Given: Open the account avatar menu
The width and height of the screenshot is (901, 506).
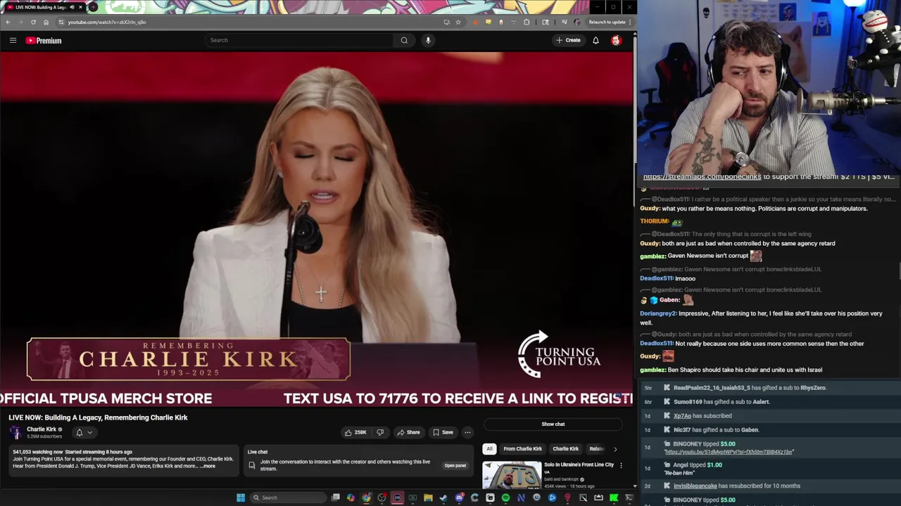Looking at the screenshot, I should click(x=616, y=40).
